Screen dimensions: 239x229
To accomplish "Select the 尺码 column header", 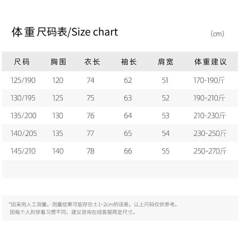I will [x=22, y=62].
